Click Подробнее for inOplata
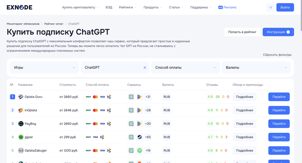302x163 pixels. [x=245, y=110]
